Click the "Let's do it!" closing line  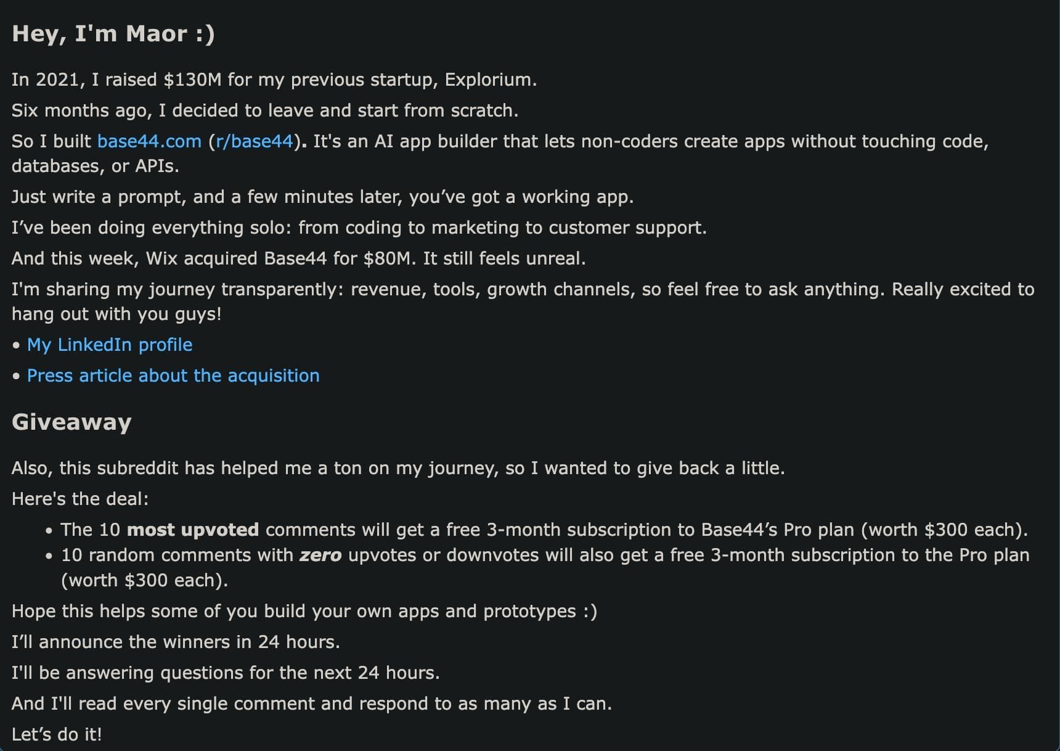click(57, 734)
